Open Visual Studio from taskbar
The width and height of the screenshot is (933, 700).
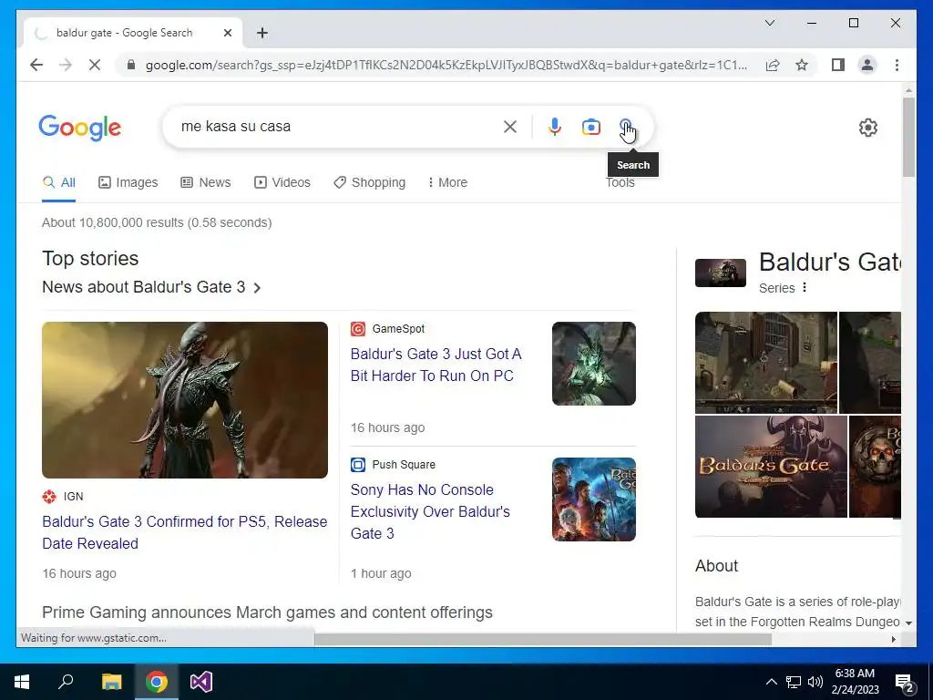coord(201,682)
